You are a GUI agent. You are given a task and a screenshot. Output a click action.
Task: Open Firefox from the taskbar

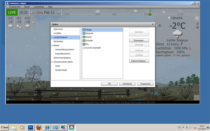coord(39,128)
